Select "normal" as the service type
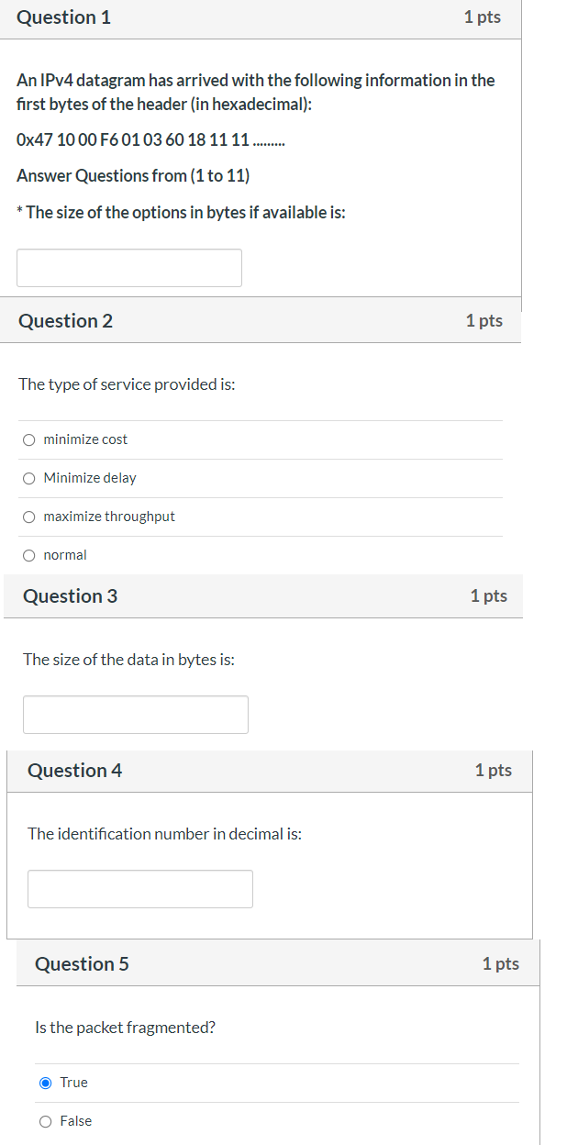Viewport: 567px width, 1145px height. click(x=28, y=555)
